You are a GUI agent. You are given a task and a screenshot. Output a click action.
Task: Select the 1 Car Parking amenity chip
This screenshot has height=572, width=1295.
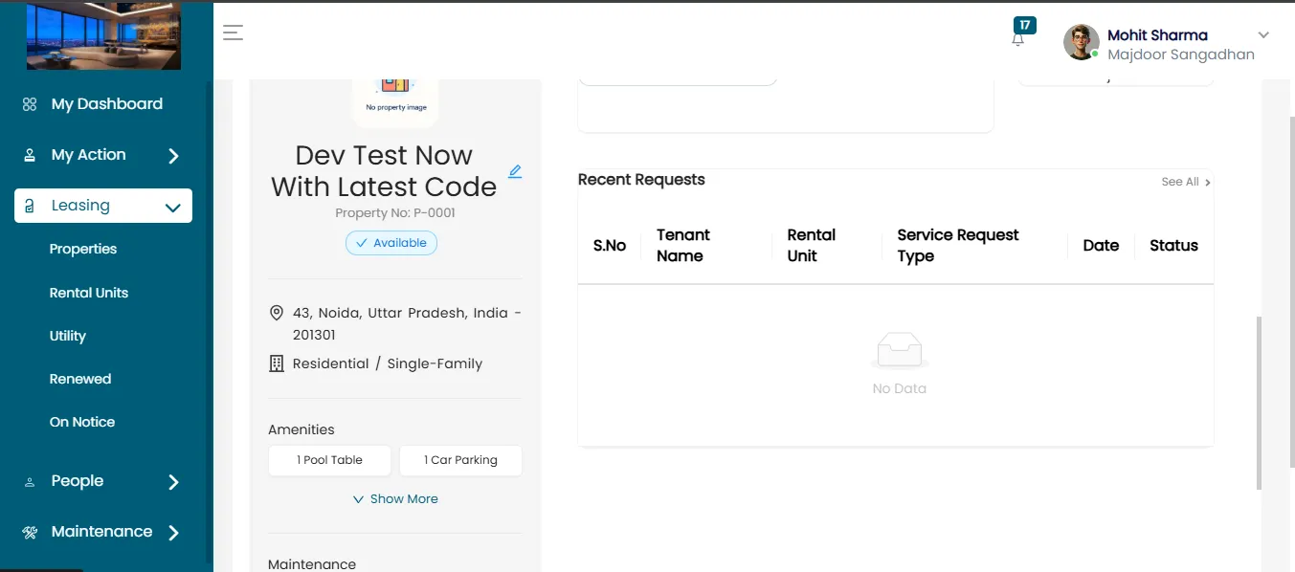(460, 460)
